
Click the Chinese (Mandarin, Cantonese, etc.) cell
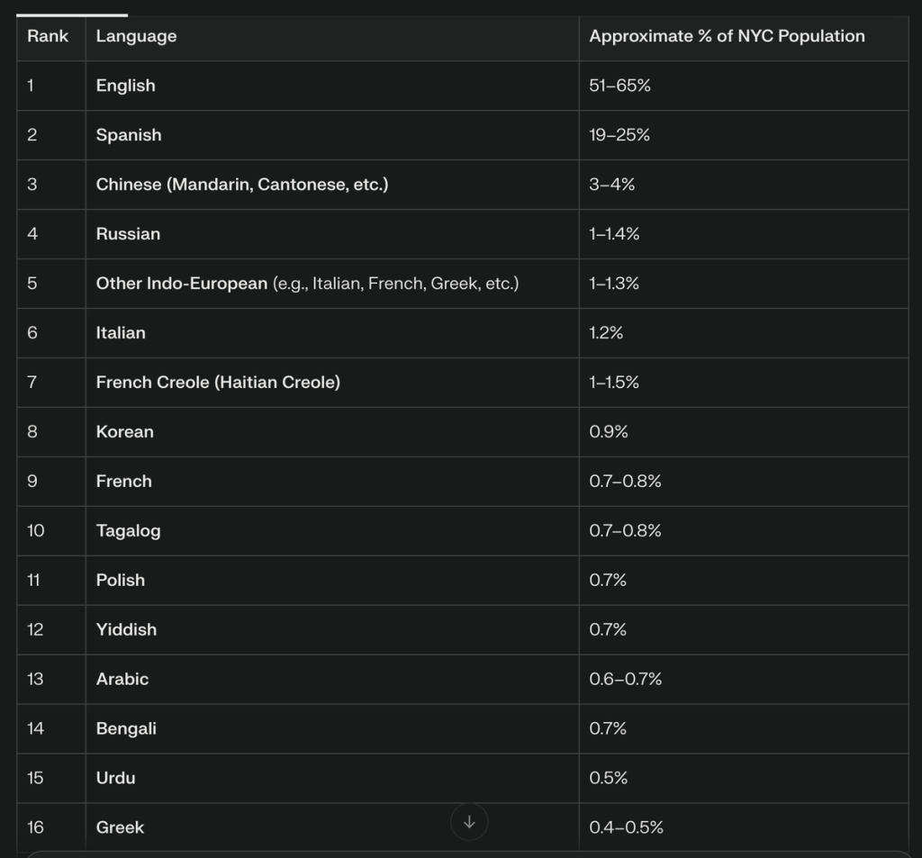(242, 185)
